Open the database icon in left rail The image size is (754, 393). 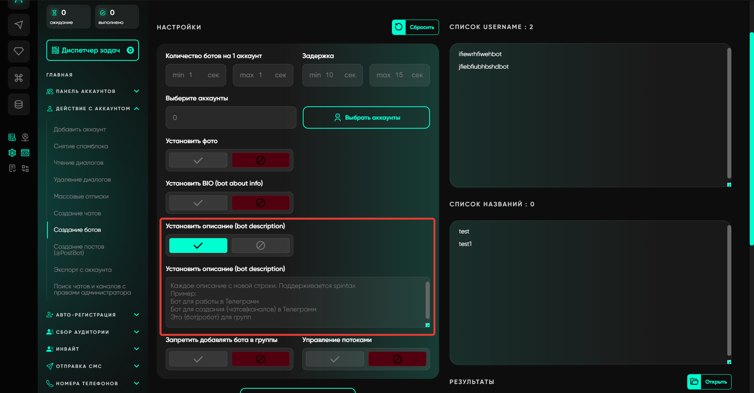click(18, 104)
